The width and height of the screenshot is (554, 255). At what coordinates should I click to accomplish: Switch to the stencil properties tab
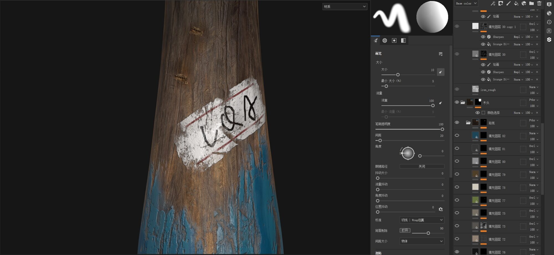coord(394,41)
